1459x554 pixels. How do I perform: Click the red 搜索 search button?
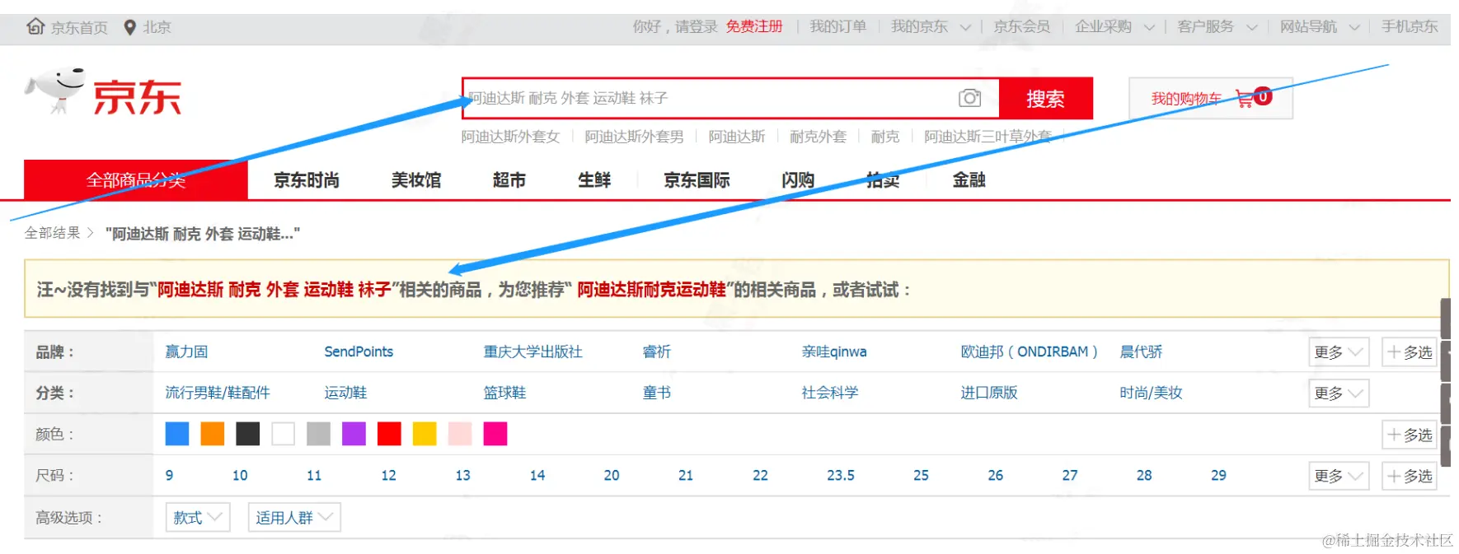(x=1045, y=99)
